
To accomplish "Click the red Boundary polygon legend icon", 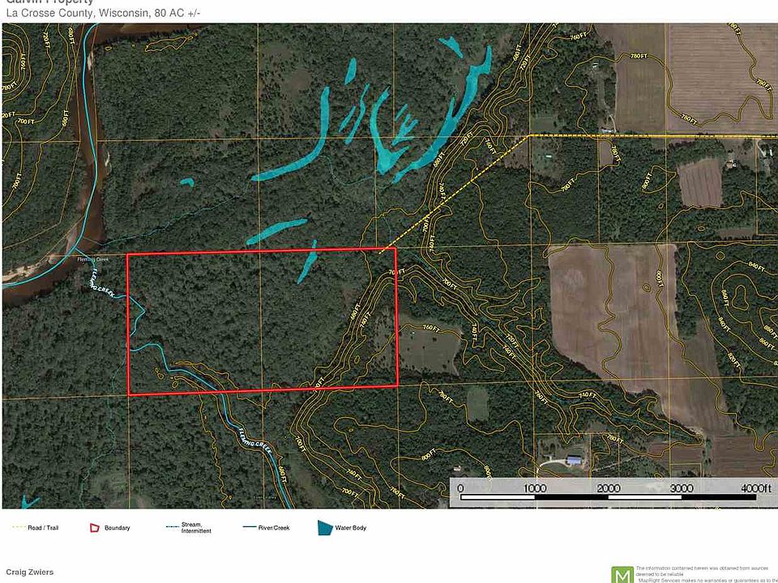I will coord(95,528).
